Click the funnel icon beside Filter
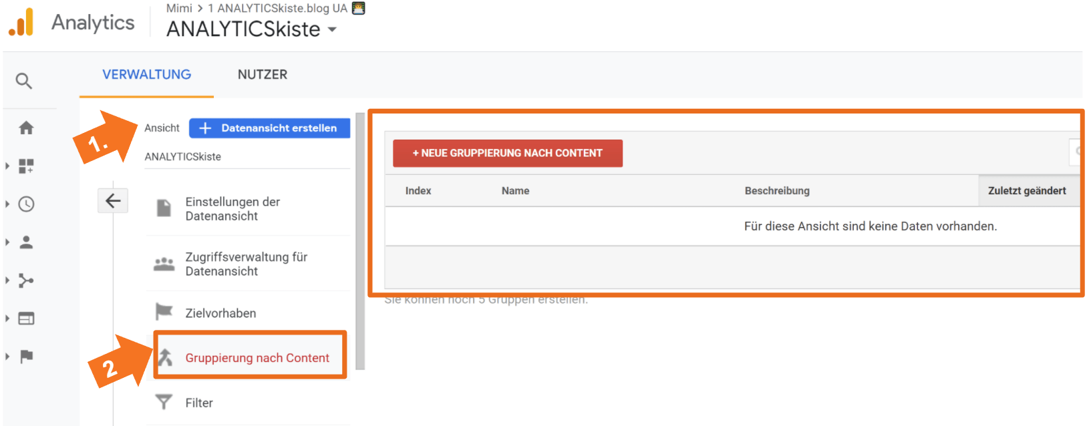The image size is (1091, 426). coord(164,402)
